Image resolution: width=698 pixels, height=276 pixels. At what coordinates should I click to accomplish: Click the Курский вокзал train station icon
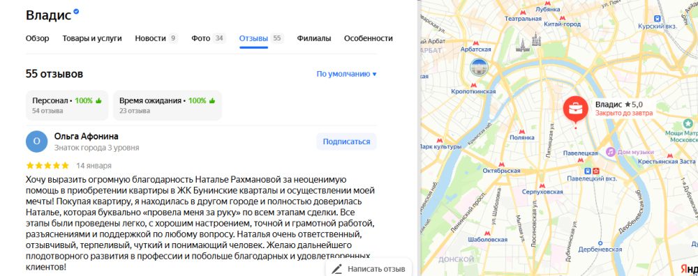pos(657,19)
